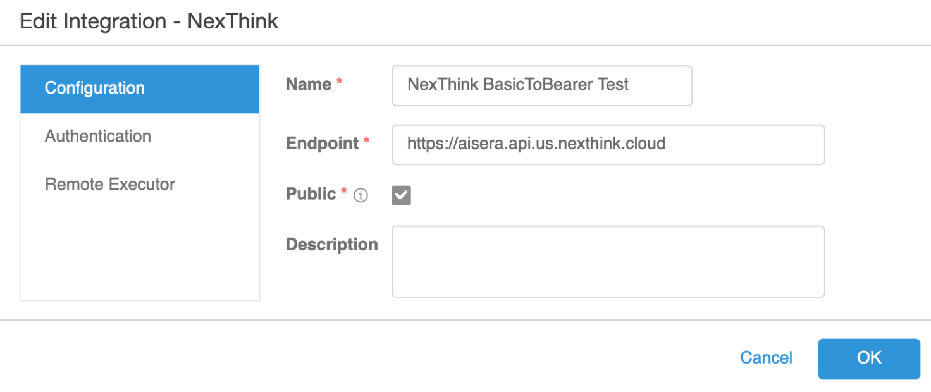Click the Endpoint field label
Image resolution: width=931 pixels, height=392 pixels.
(323, 144)
